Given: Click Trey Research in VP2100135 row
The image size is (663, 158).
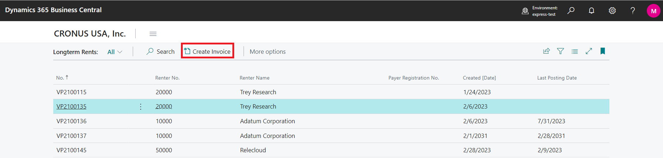Looking at the screenshot, I should [x=258, y=106].
